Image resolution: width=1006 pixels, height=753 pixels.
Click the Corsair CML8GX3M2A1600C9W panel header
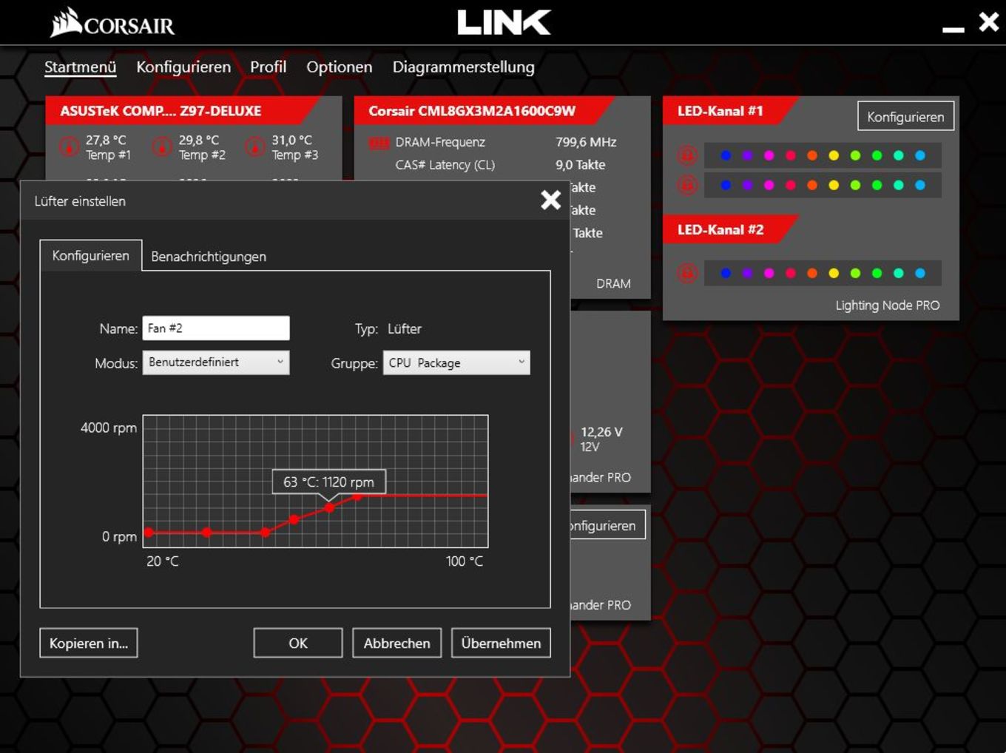pos(485,111)
